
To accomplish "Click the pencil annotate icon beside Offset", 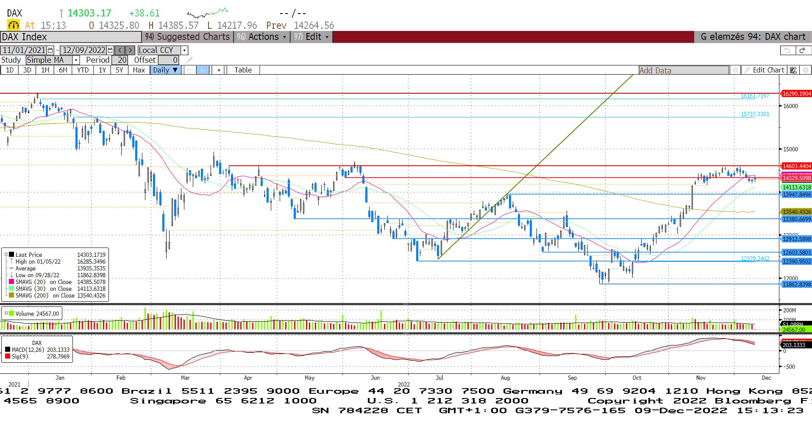I will 189,60.
